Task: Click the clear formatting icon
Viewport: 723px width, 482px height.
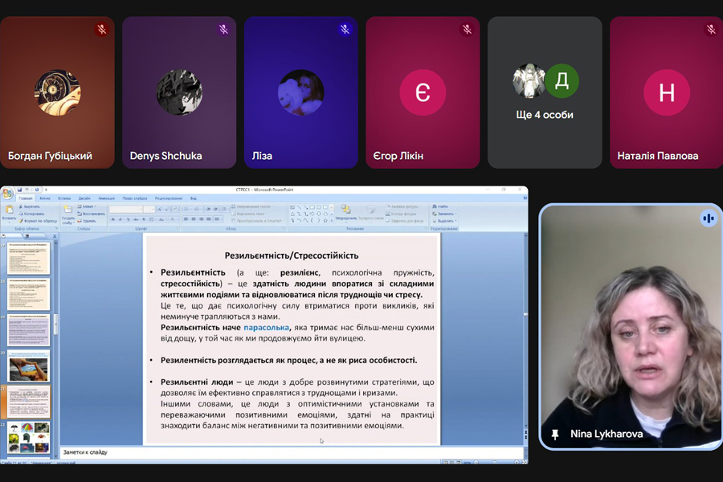Action: 175,210
